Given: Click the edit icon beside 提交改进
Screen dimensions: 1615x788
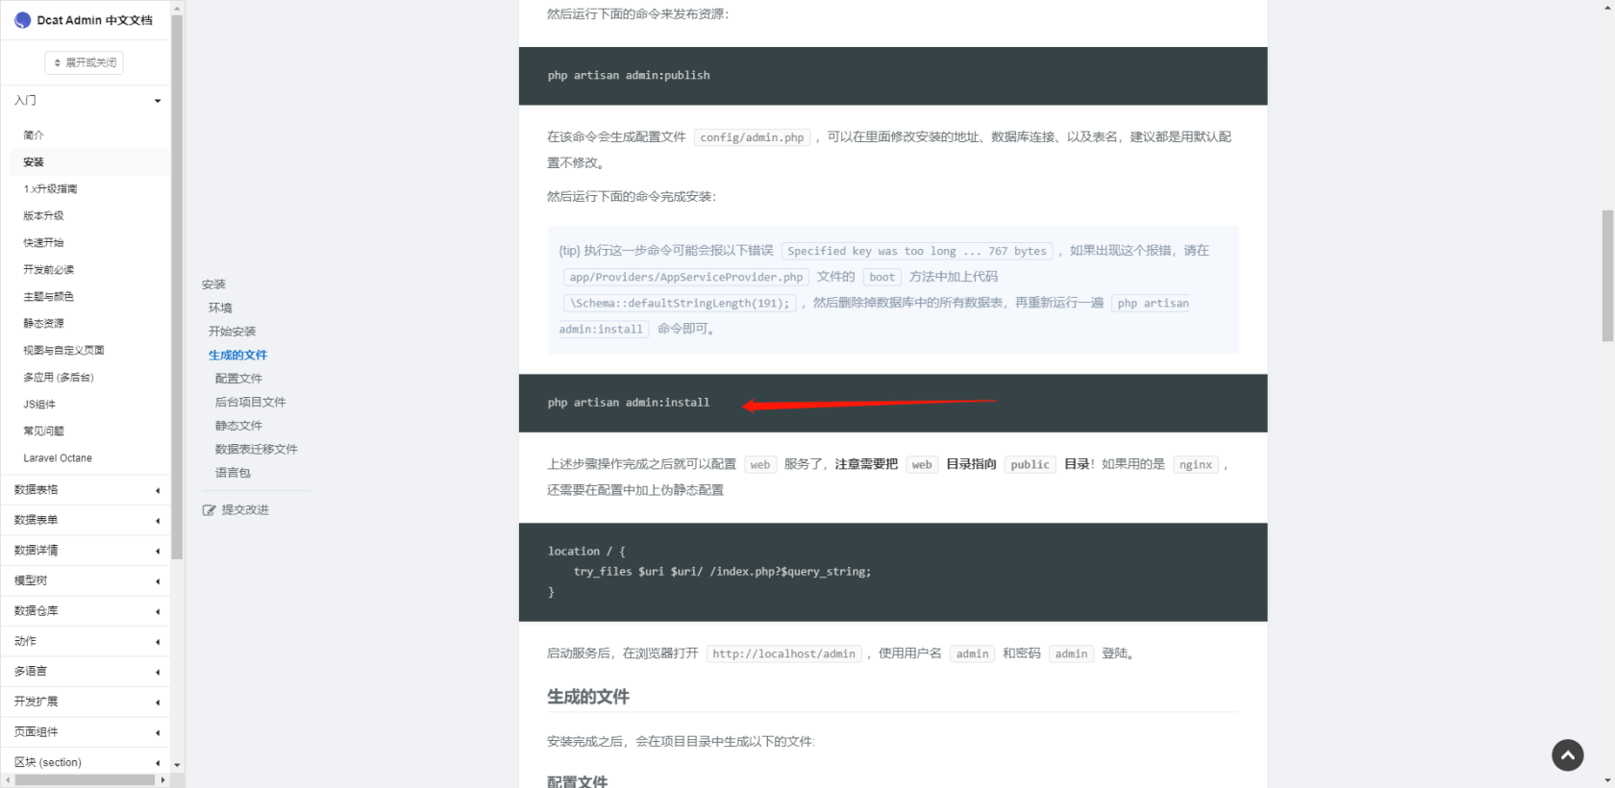Looking at the screenshot, I should click(x=209, y=510).
